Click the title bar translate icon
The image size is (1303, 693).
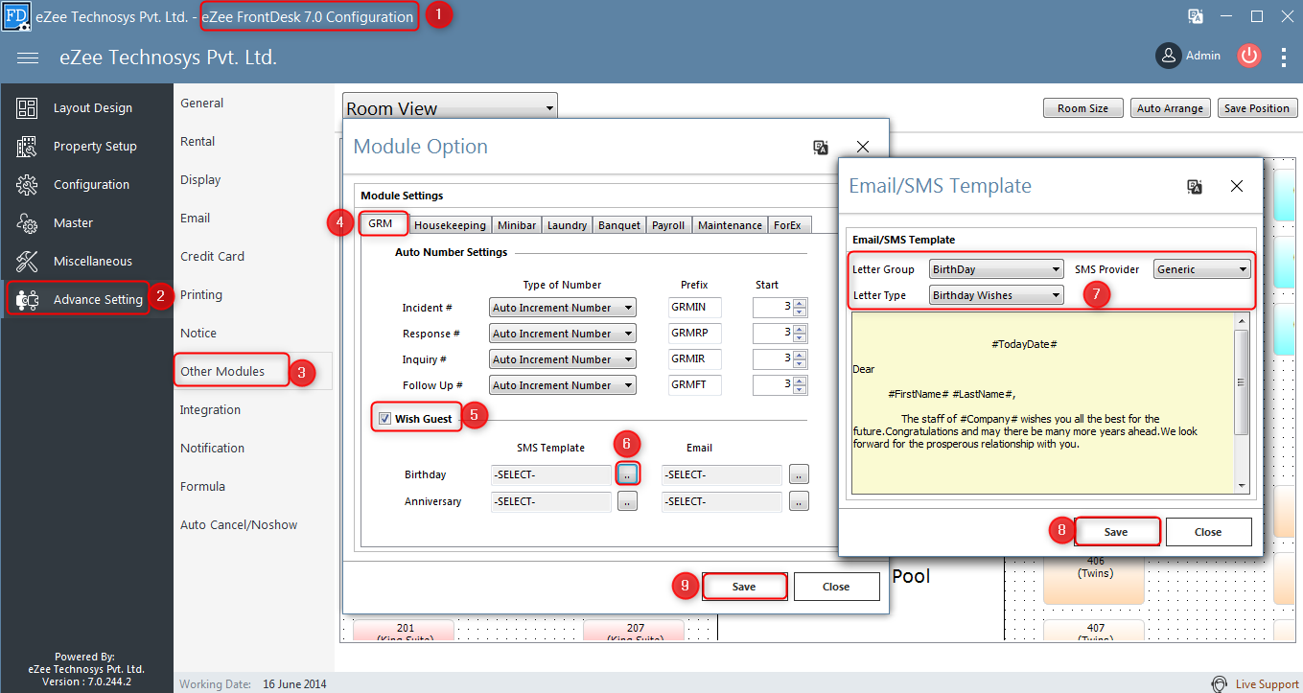point(1196,15)
